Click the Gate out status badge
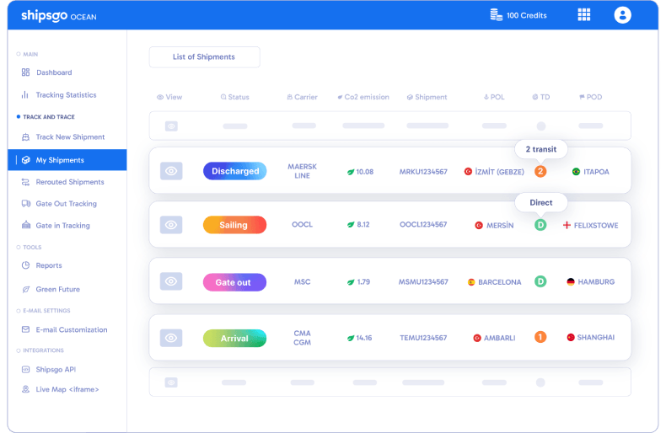The image size is (666, 433). tap(235, 282)
